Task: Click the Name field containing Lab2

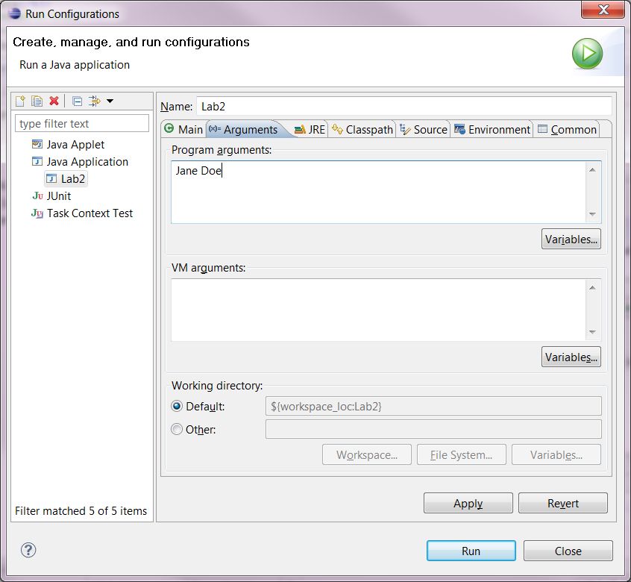Action: 404,106
